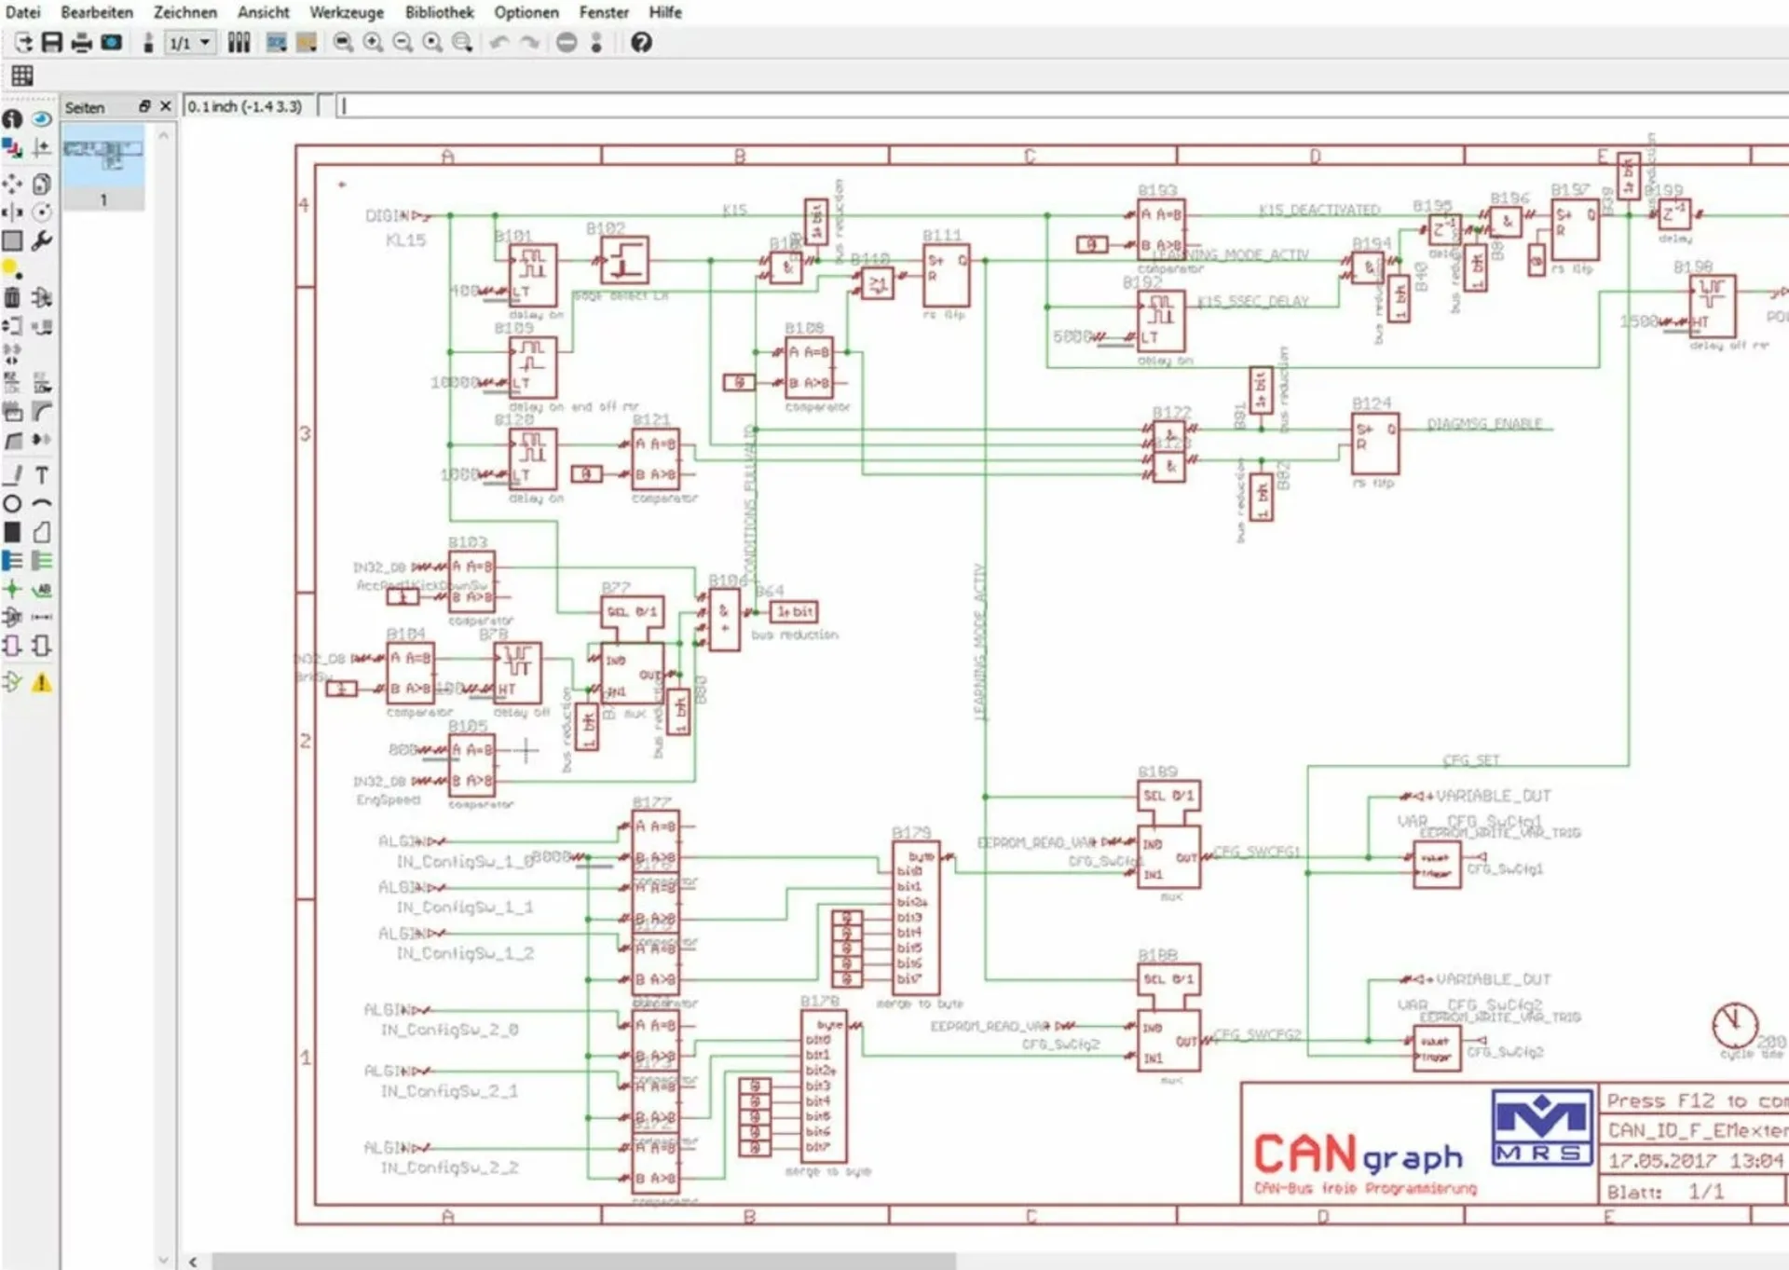The width and height of the screenshot is (1789, 1270).
Task: Select the net Label tool
Action: tap(42, 589)
